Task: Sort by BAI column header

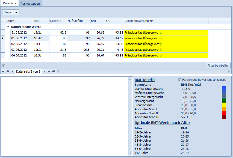Action: tap(114, 21)
